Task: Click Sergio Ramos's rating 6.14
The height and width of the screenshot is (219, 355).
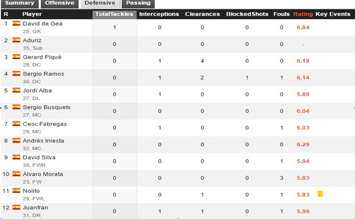Action: click(303, 78)
